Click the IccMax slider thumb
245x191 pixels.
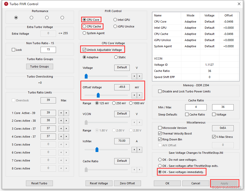pyautogui.click(x=97, y=149)
